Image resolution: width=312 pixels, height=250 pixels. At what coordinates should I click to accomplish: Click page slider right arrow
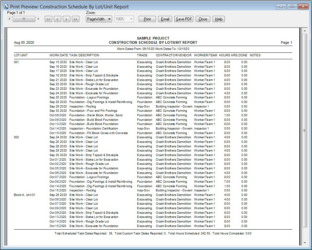point(38,19)
